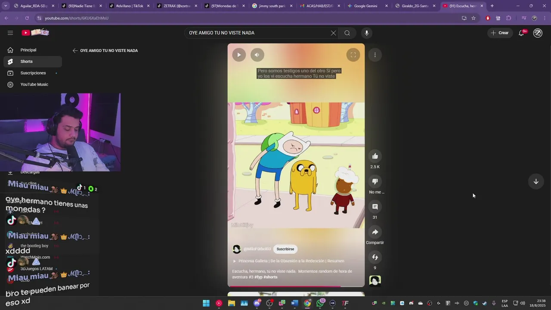Open YouTube Music from sidebar
The height and width of the screenshot is (310, 551).
point(33,85)
